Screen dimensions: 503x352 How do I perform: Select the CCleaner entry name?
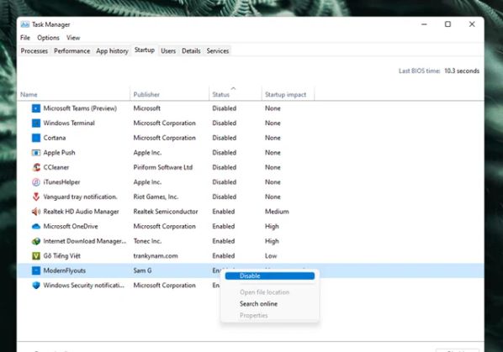point(56,167)
